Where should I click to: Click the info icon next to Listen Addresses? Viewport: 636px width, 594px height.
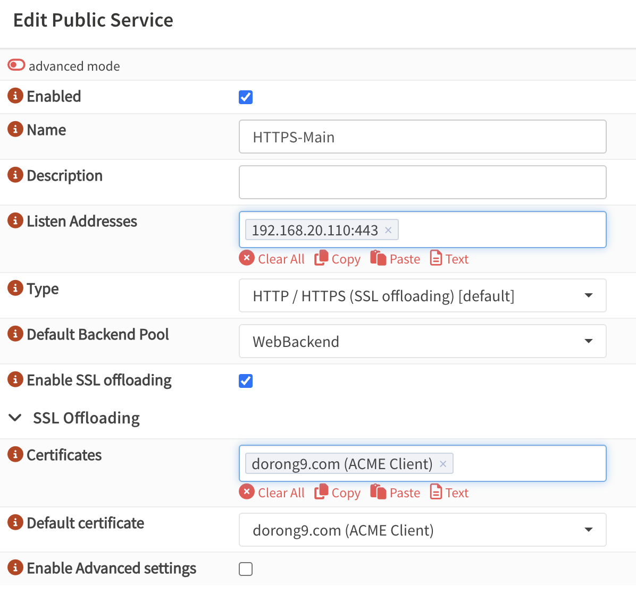tap(15, 221)
